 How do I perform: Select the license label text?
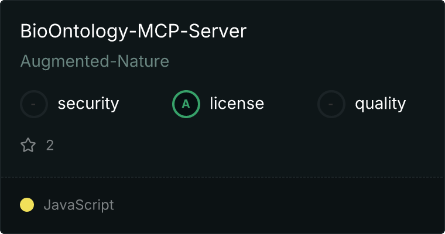point(237,103)
